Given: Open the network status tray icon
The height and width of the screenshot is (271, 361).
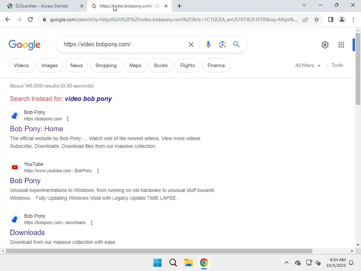Looking at the screenshot, I should click(309, 263).
